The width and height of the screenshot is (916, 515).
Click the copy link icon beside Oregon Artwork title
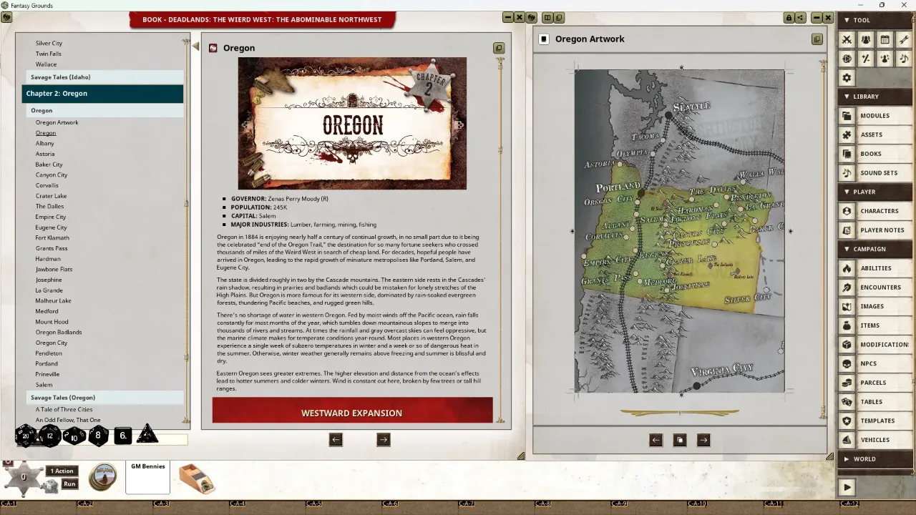817,39
